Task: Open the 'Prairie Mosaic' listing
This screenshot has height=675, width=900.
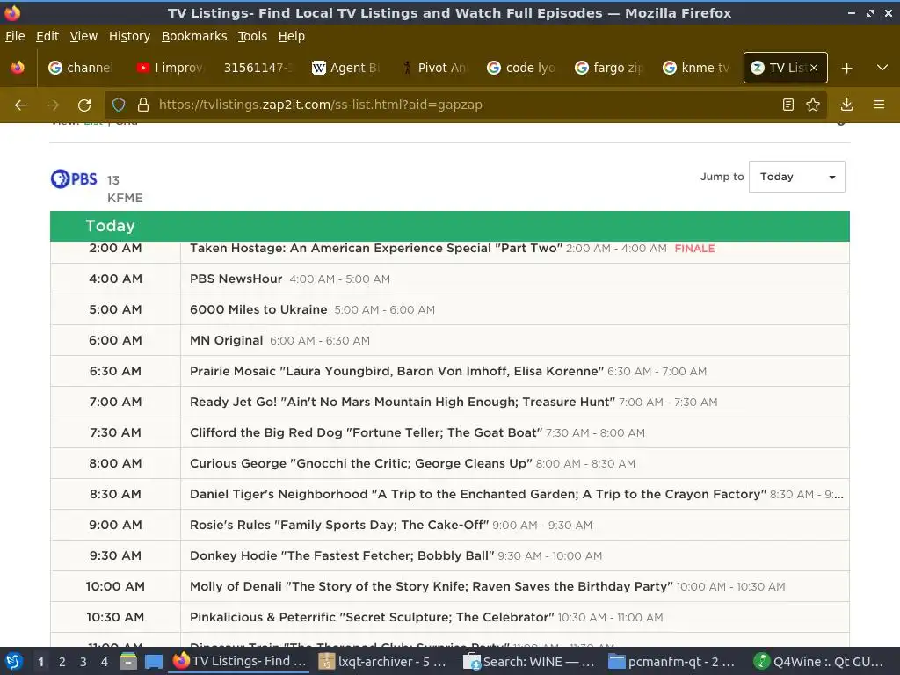Action: (396, 372)
